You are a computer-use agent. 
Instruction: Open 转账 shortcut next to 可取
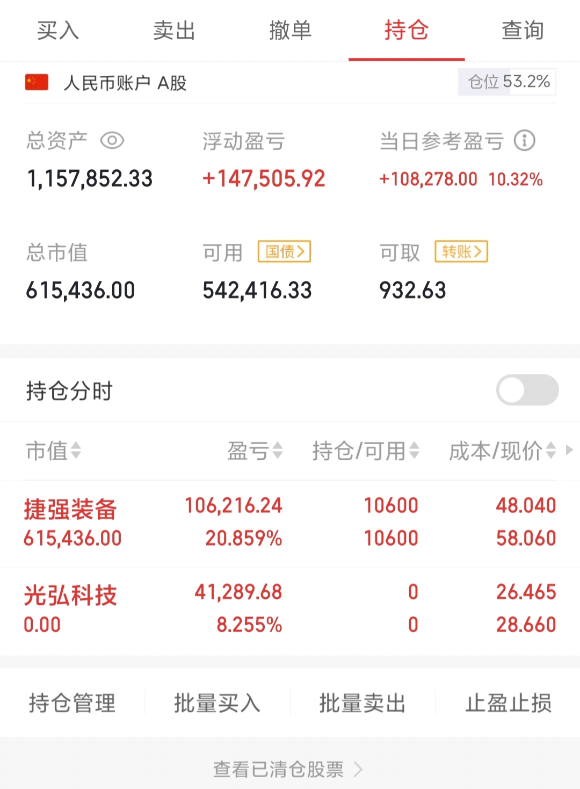(461, 251)
